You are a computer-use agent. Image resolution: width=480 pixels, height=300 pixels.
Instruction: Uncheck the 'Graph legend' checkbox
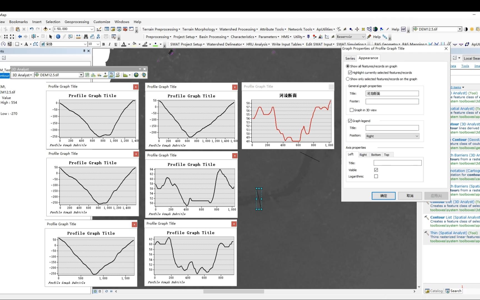click(x=350, y=121)
